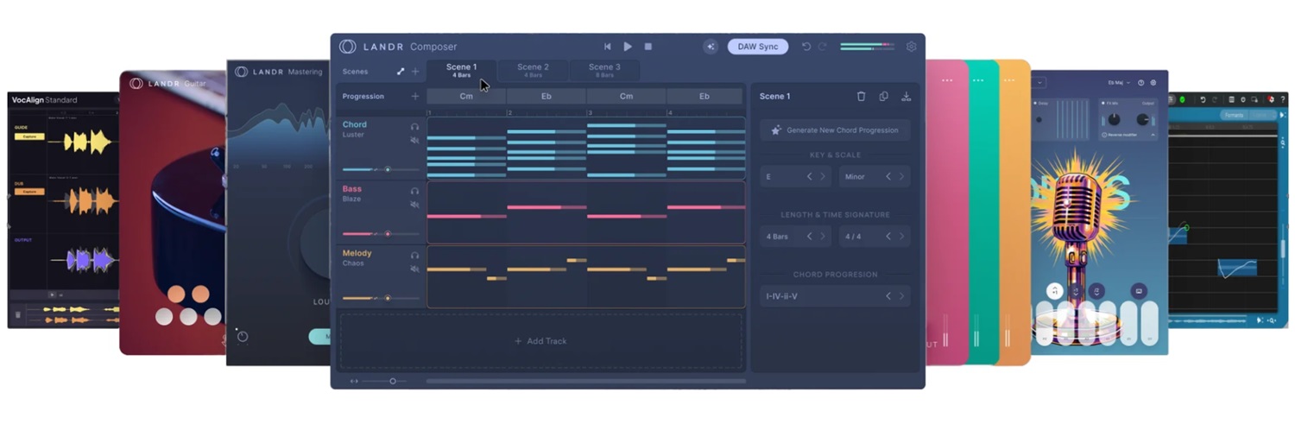Export Scene 1 with download icon
Screen dimensions: 1295x424
(906, 97)
